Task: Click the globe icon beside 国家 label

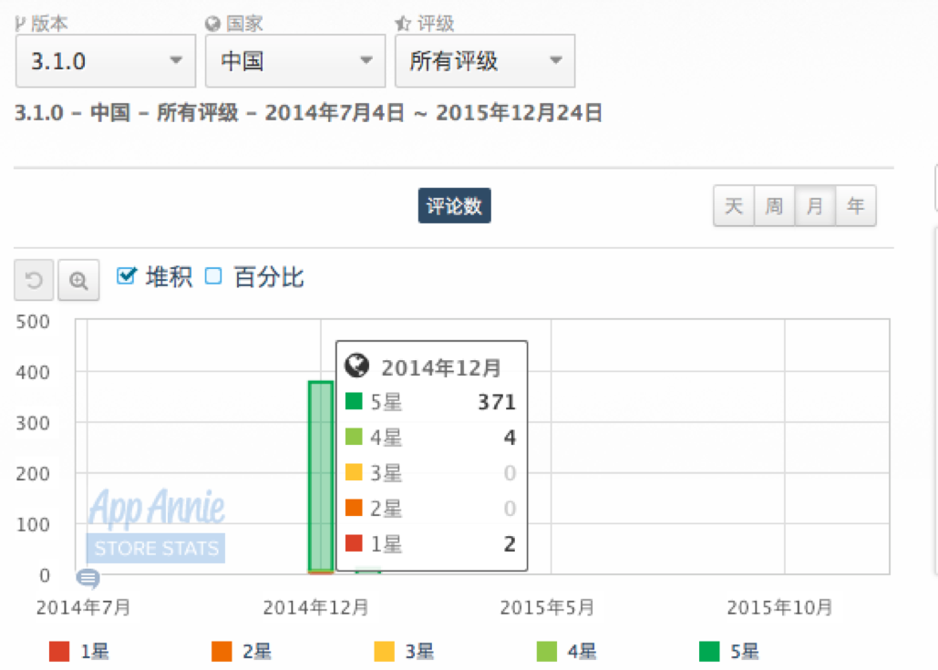Action: point(212,24)
